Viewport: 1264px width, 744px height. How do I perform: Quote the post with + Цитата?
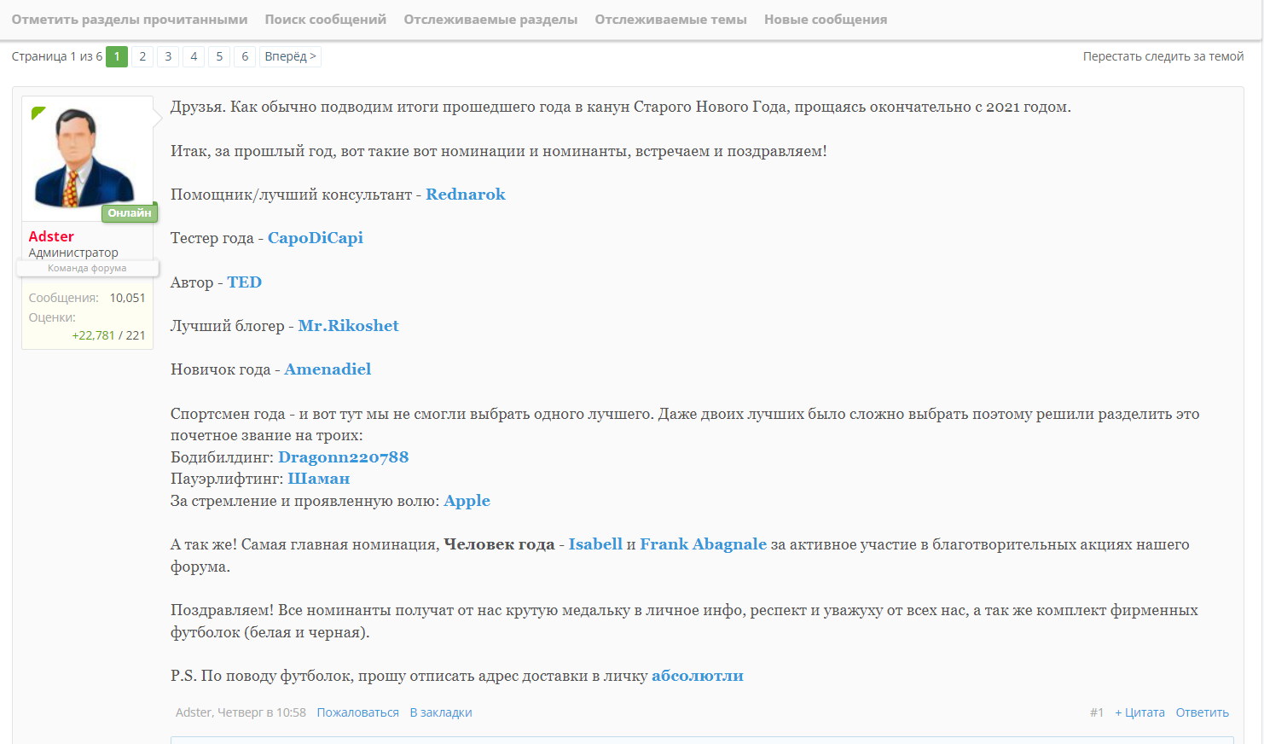pos(1139,712)
